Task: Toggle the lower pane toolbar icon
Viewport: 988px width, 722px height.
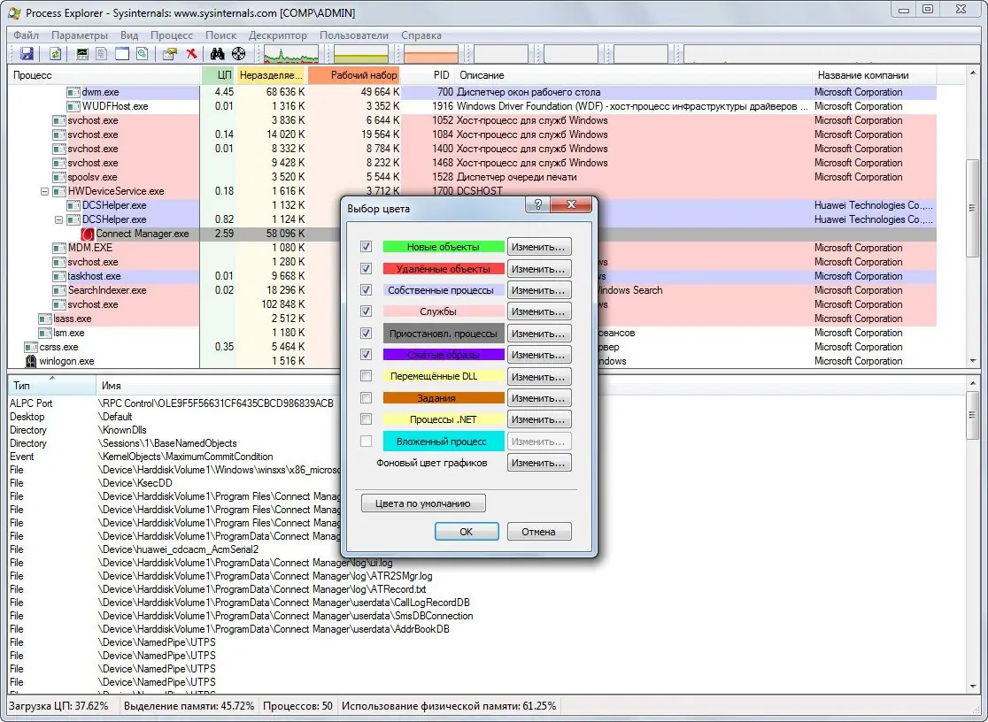Action: coord(122,54)
